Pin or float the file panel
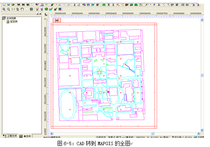This screenshot has height=147, width=210. point(38,14)
